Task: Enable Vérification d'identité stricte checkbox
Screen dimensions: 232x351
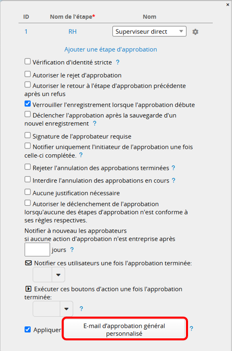Action: point(27,61)
